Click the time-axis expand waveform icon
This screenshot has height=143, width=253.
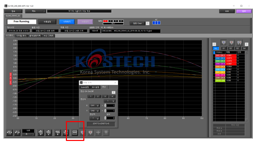click(x=17, y=132)
